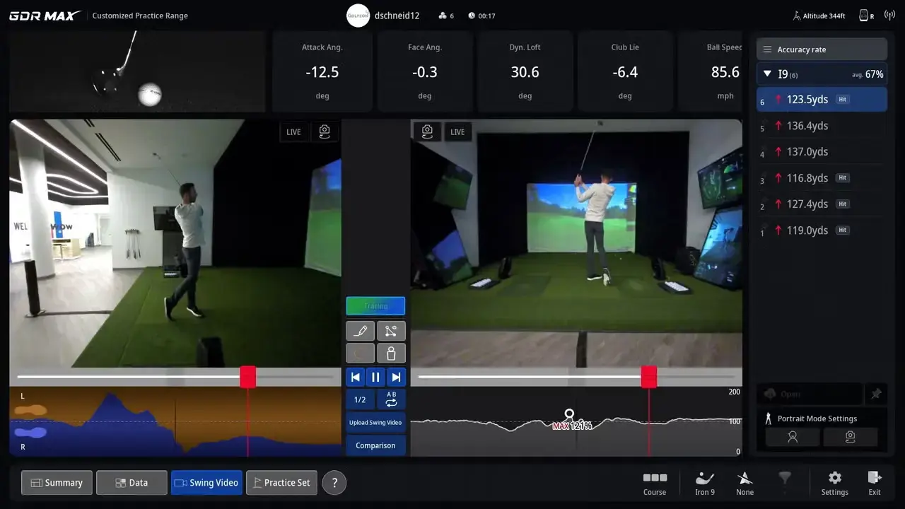Click the red playhead on right video timeline

[x=650, y=378]
